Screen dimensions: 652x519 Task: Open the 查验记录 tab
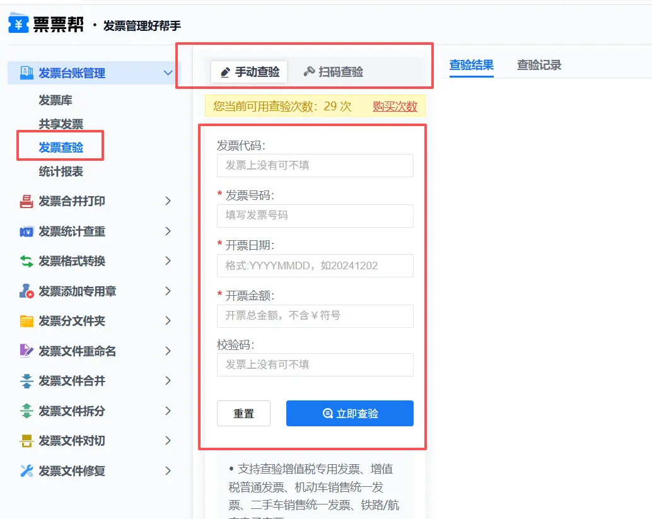coord(538,65)
